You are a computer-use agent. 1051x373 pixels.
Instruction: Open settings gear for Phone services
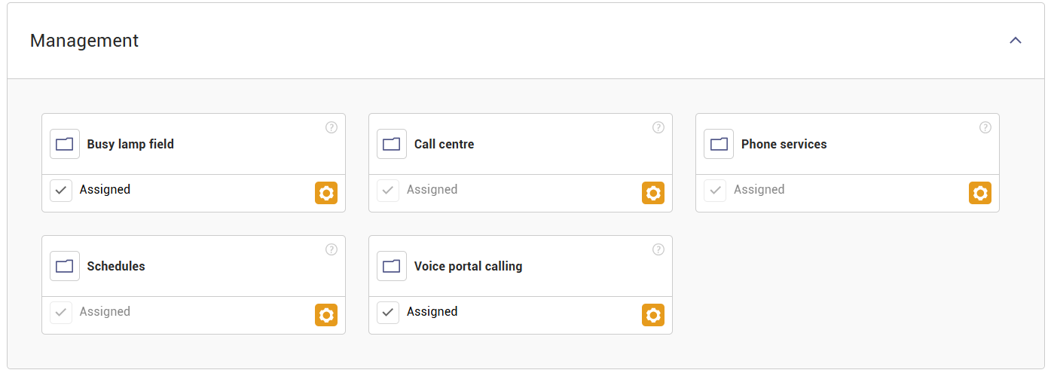click(980, 193)
